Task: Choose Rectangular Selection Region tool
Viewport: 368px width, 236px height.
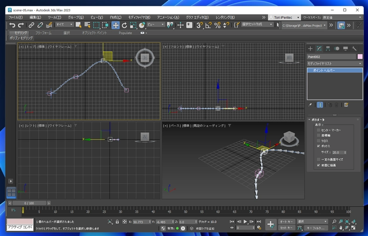Action: [96, 25]
